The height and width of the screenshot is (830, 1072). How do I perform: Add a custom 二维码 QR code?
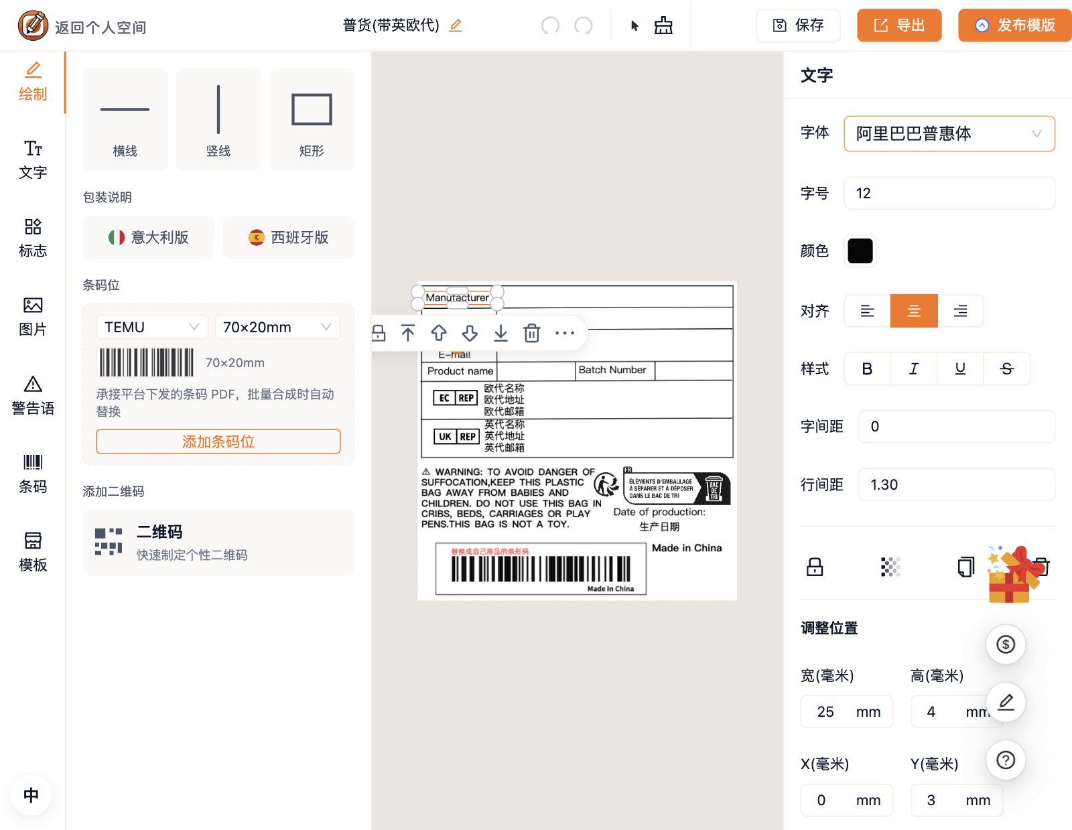218,542
